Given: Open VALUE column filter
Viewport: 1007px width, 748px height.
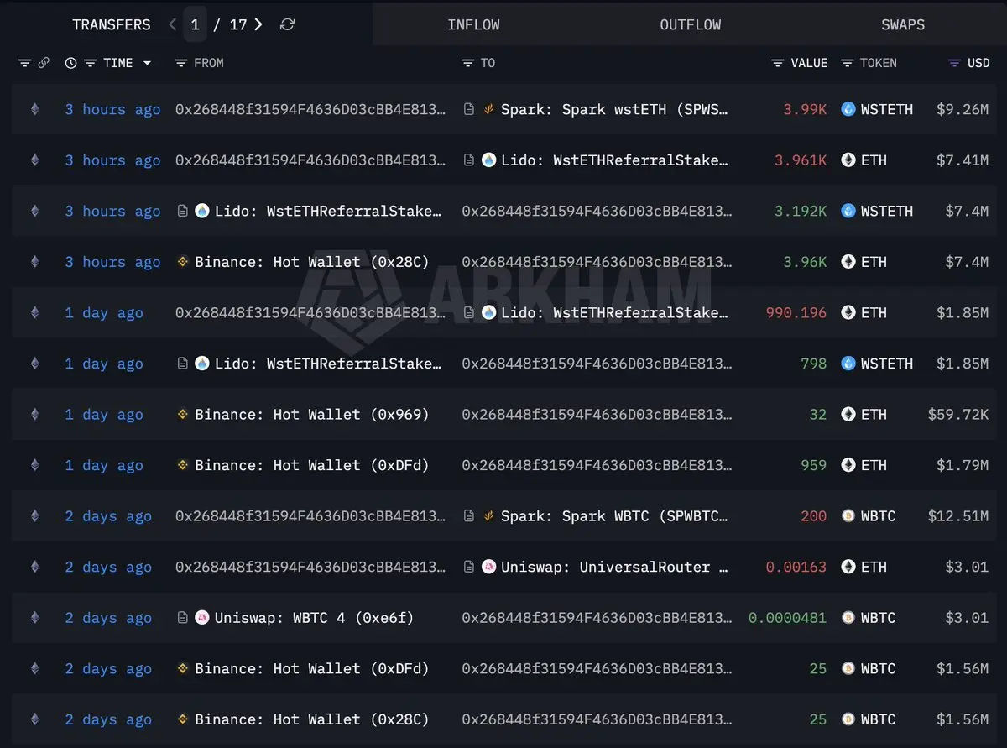Looking at the screenshot, I should pos(778,63).
